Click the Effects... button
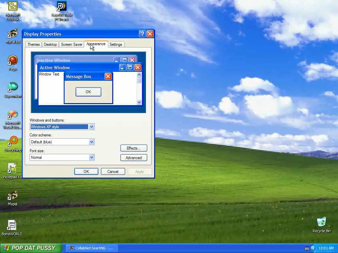 pos(134,148)
